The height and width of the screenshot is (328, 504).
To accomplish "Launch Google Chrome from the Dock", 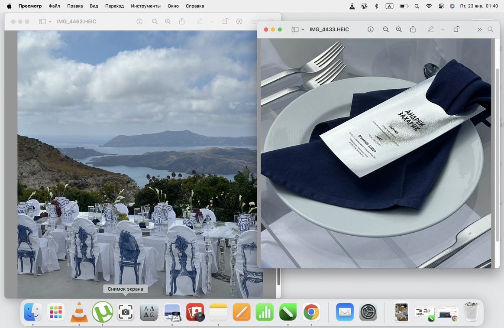I will pyautogui.click(x=311, y=312).
